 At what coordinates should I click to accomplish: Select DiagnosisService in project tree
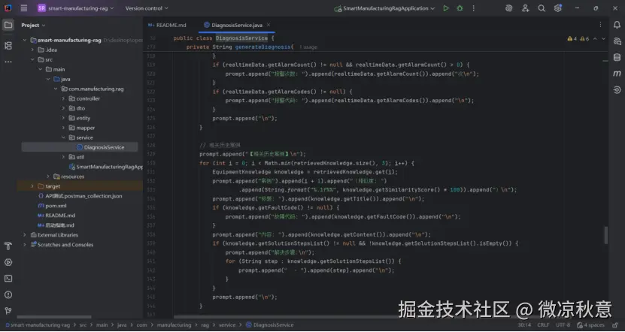[x=99, y=147]
